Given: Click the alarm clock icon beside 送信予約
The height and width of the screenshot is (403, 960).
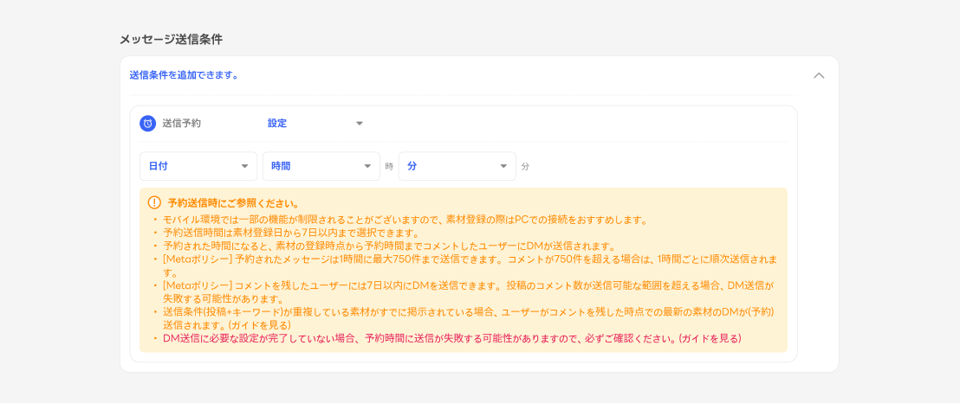Looking at the screenshot, I should pos(148,124).
